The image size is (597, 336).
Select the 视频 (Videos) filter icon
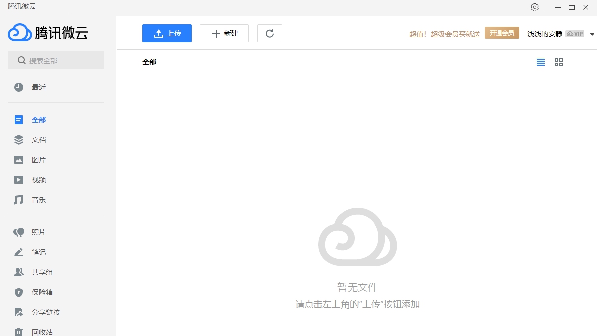pyautogui.click(x=19, y=179)
